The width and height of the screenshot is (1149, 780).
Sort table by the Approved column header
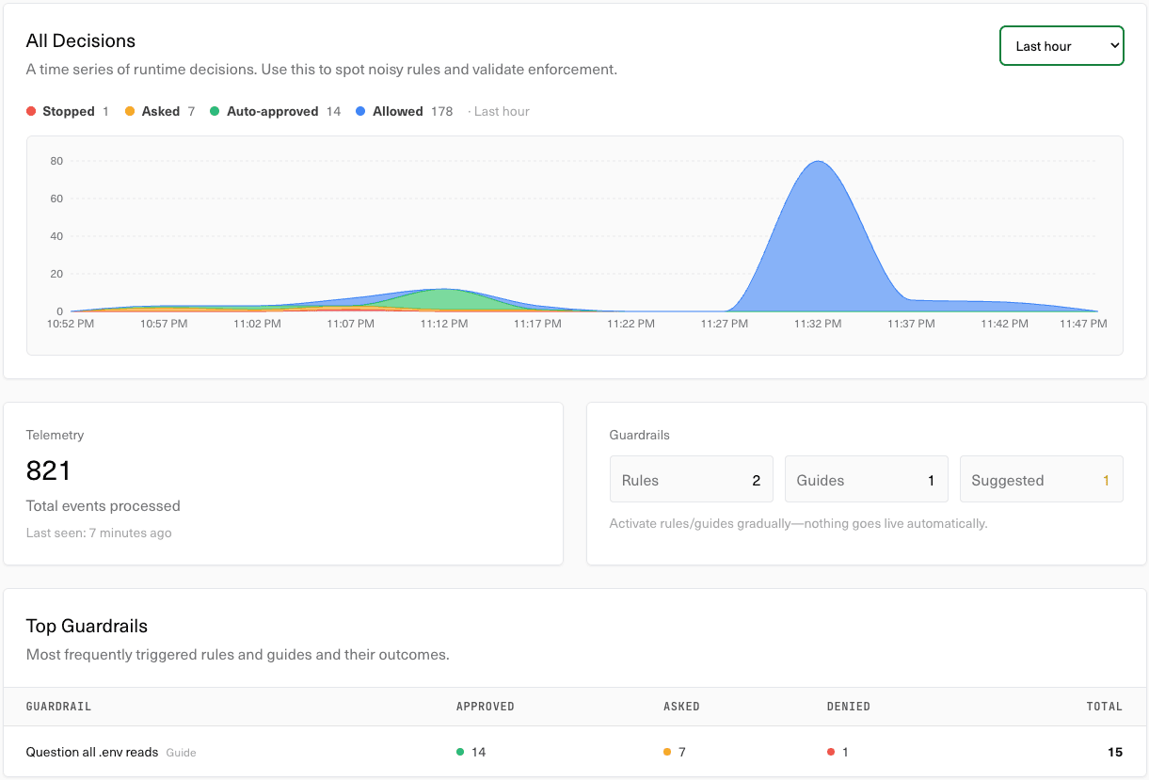[485, 706]
